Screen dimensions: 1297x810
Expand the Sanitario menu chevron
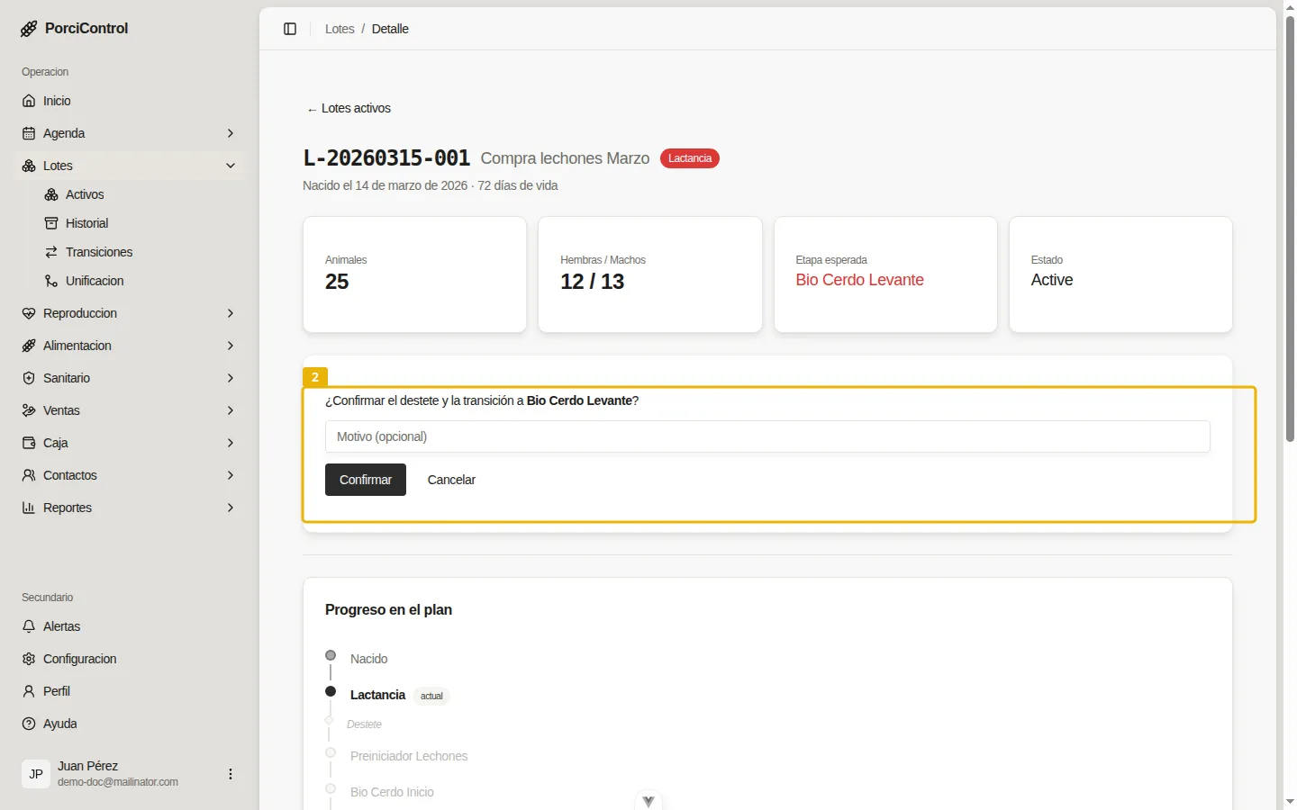coord(231,378)
